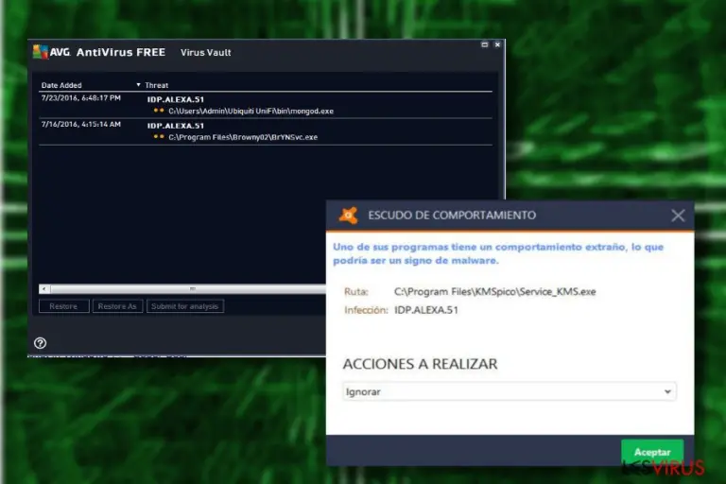Click the scrollbar left arrow in Virus Vault
The image size is (726, 484).
[44, 289]
